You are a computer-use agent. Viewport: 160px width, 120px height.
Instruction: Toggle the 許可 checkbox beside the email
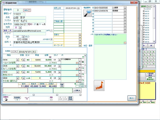51,31
